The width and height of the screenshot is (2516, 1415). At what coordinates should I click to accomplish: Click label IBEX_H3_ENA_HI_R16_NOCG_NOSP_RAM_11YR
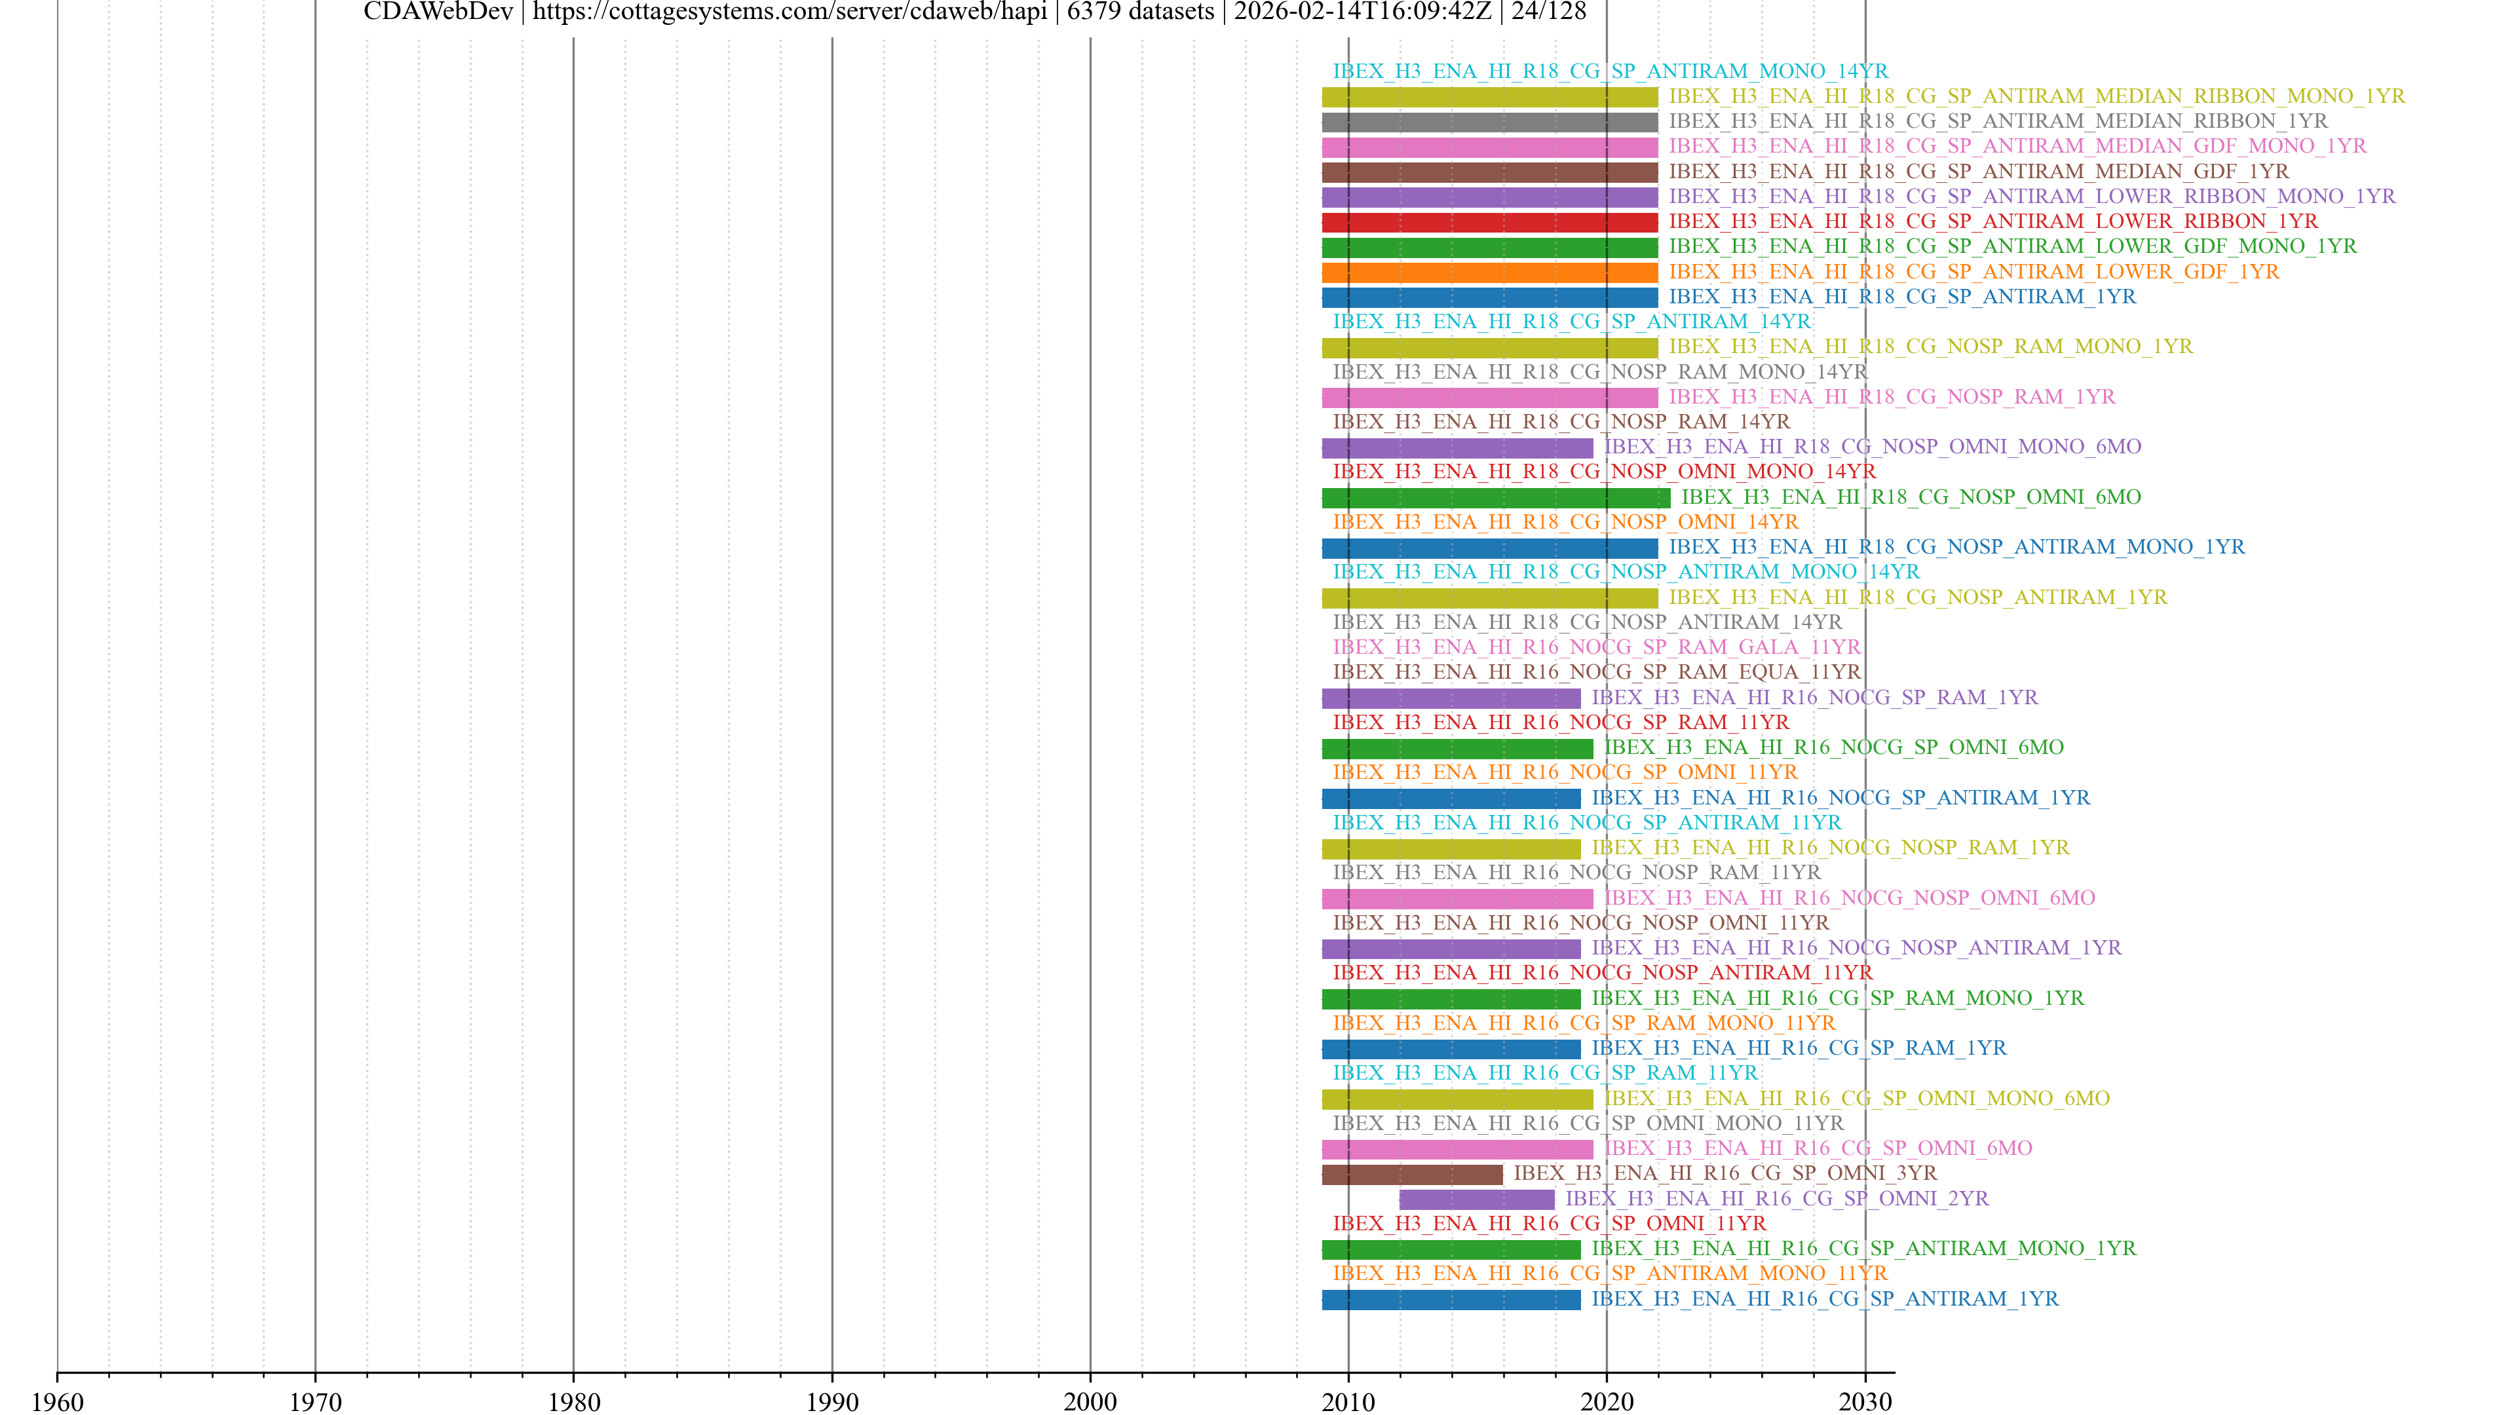tap(1576, 872)
